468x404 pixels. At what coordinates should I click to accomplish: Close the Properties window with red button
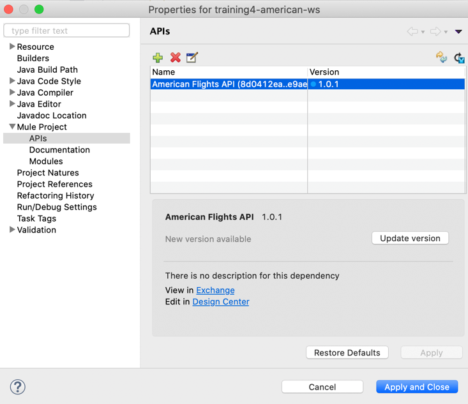[x=8, y=10]
